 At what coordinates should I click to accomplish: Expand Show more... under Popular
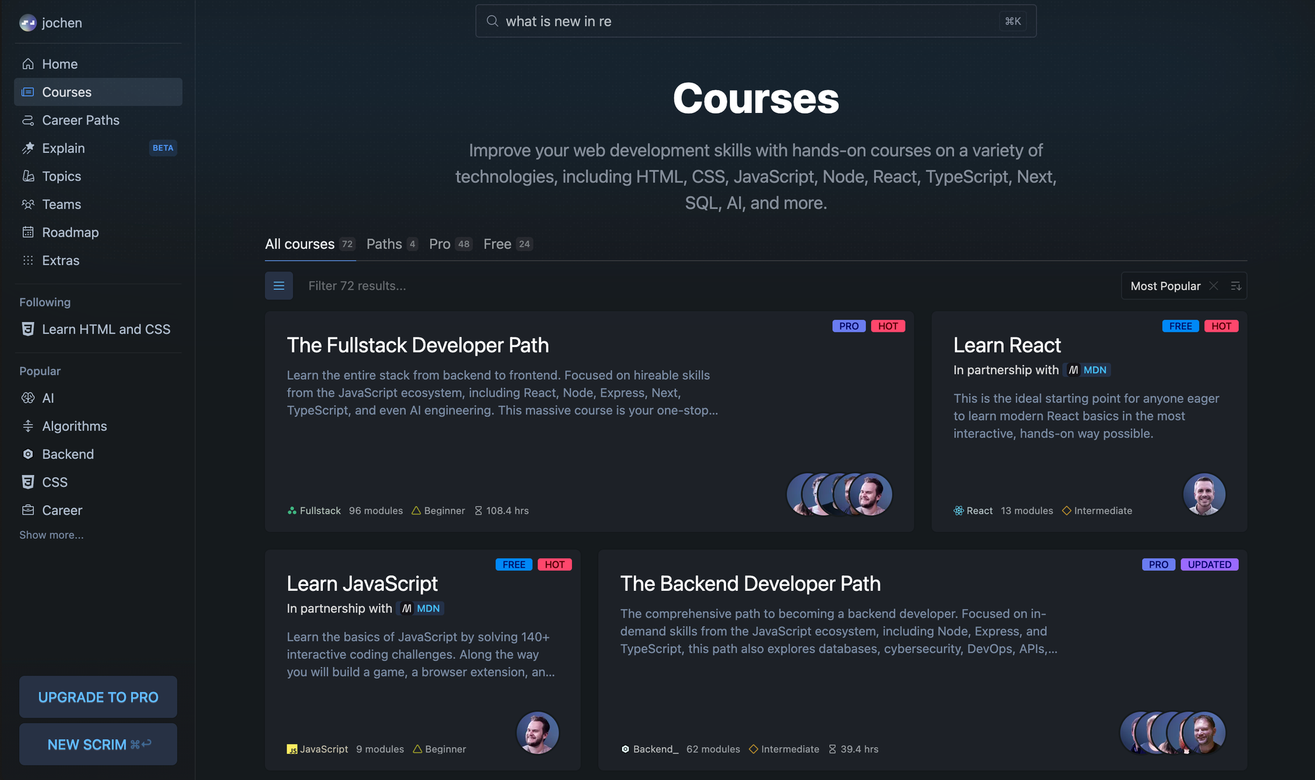pyautogui.click(x=51, y=535)
